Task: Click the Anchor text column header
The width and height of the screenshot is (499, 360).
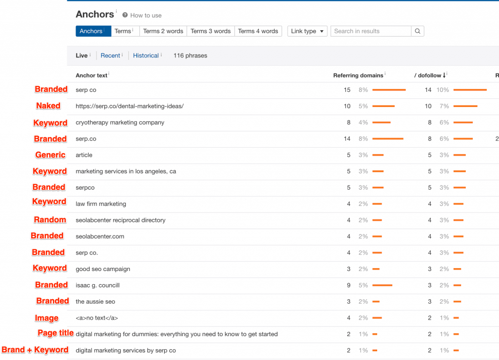Action: pyautogui.click(x=91, y=75)
